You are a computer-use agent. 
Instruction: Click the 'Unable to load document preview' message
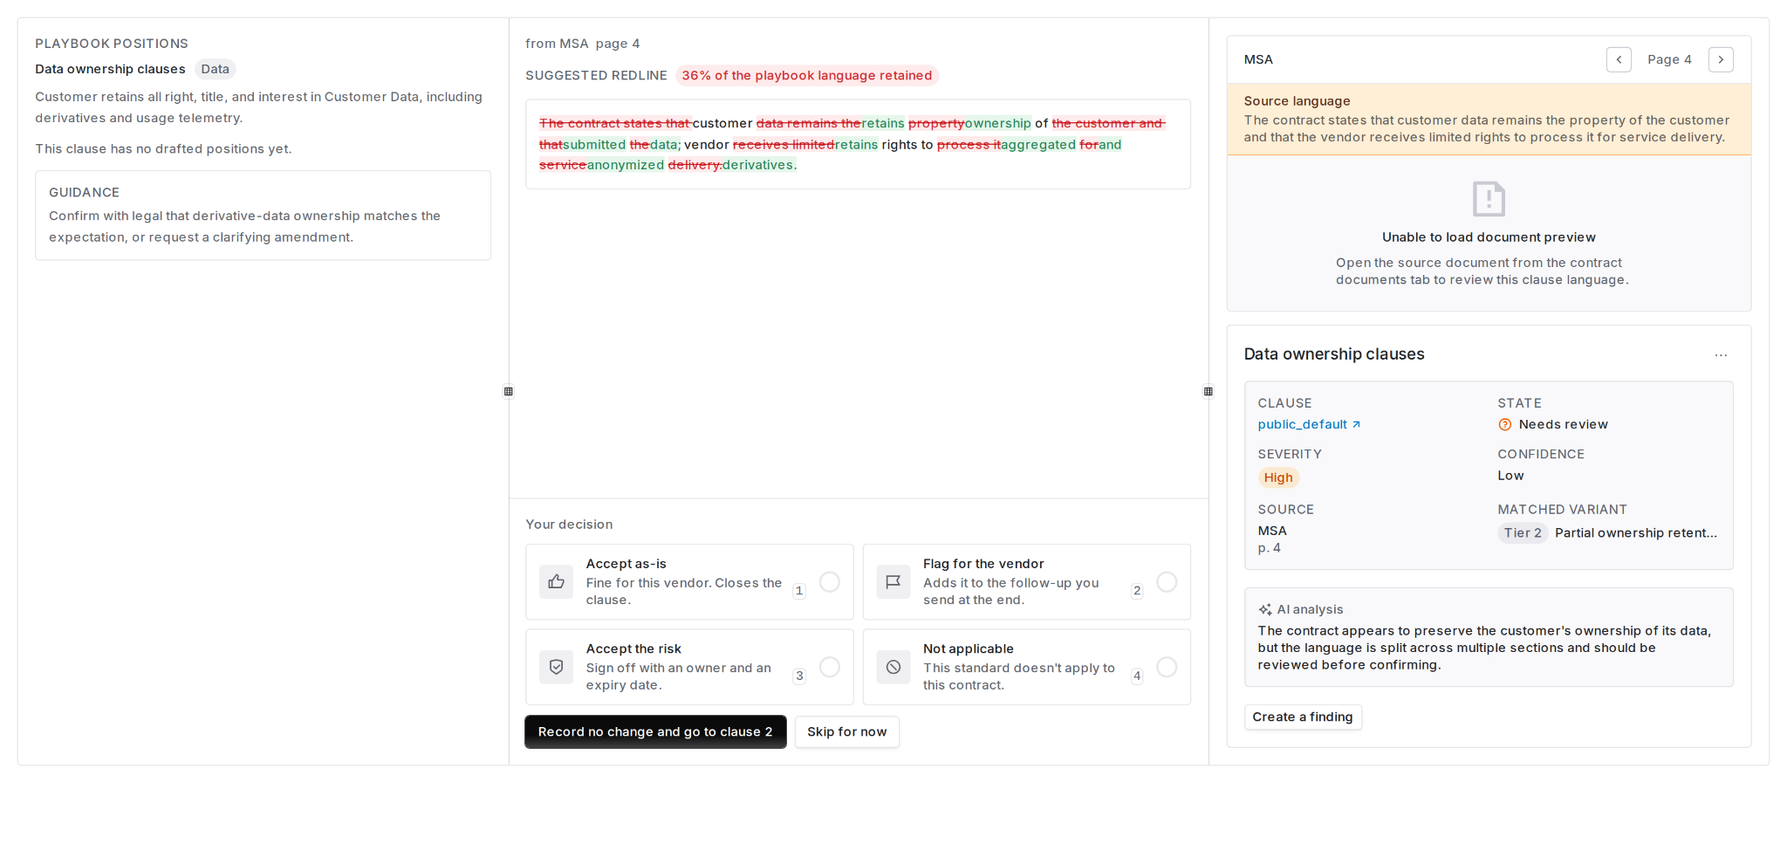tap(1489, 237)
